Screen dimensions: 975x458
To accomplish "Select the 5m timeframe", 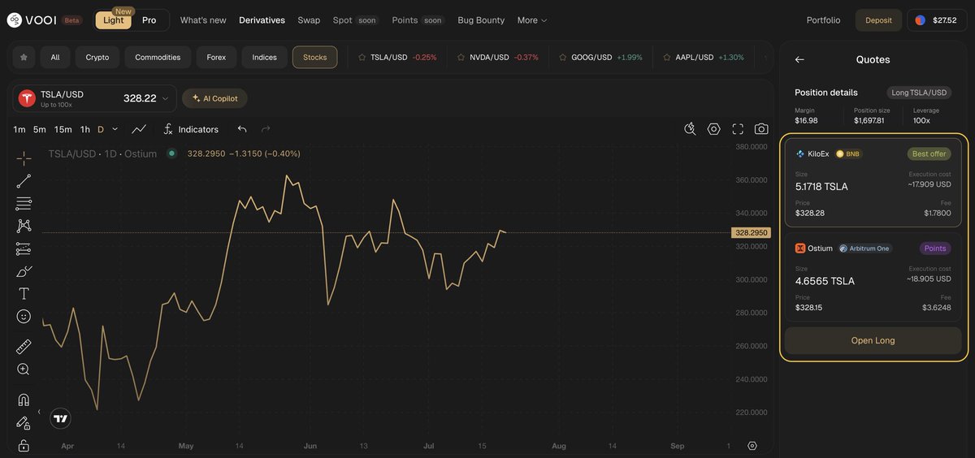I will (40, 129).
